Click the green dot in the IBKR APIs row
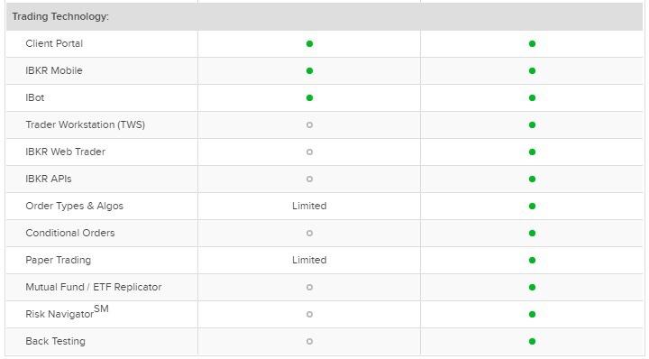The height and width of the screenshot is (359, 649). tap(532, 179)
